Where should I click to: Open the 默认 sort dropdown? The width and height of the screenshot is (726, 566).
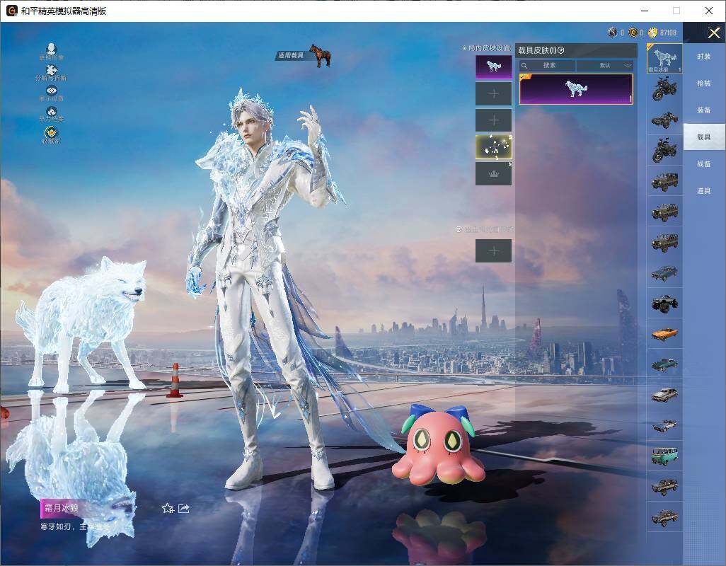605,65
